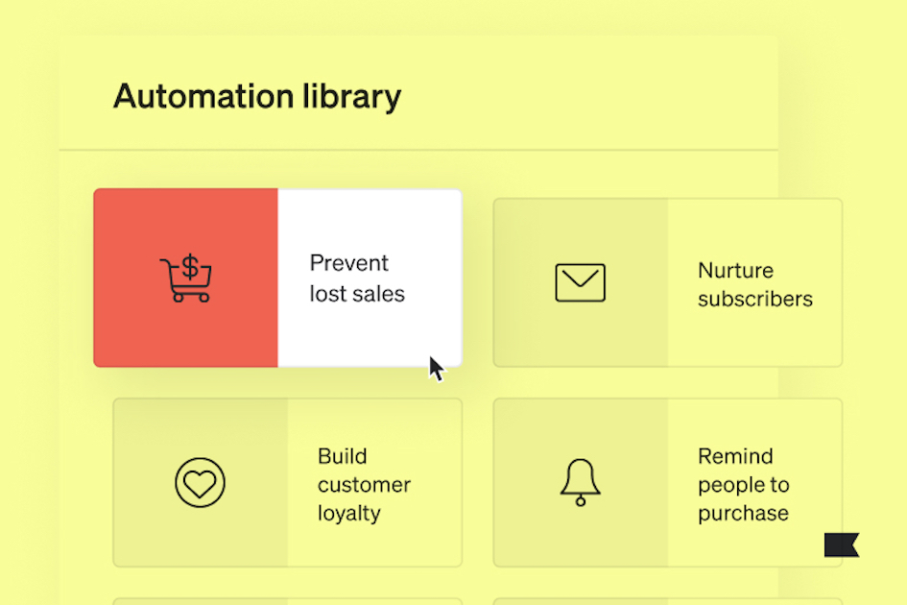
Task: Click the dollar sign inside the cart icon
Action: click(x=190, y=266)
